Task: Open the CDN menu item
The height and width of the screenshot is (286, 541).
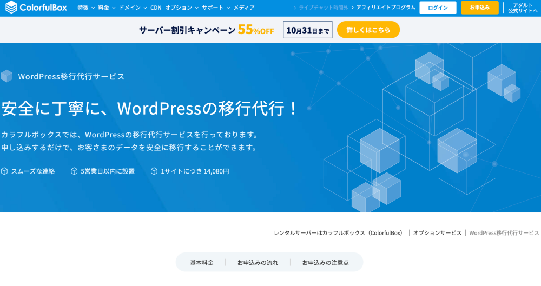Action: click(156, 8)
